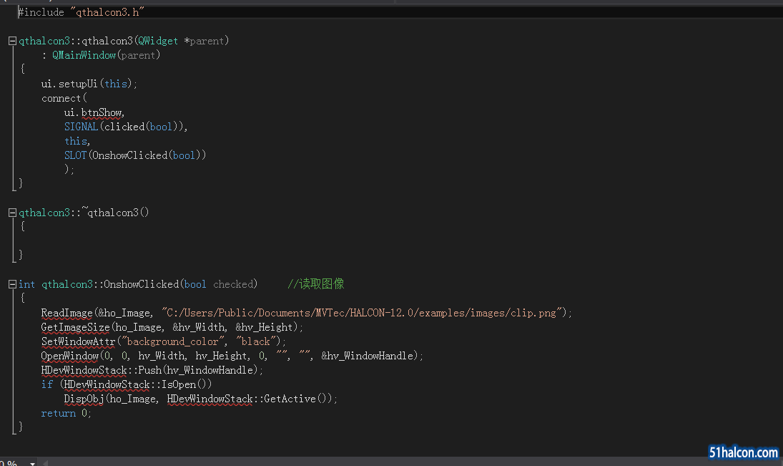Click the "background_color" string literal
This screenshot has height=466, width=783.
[173, 341]
